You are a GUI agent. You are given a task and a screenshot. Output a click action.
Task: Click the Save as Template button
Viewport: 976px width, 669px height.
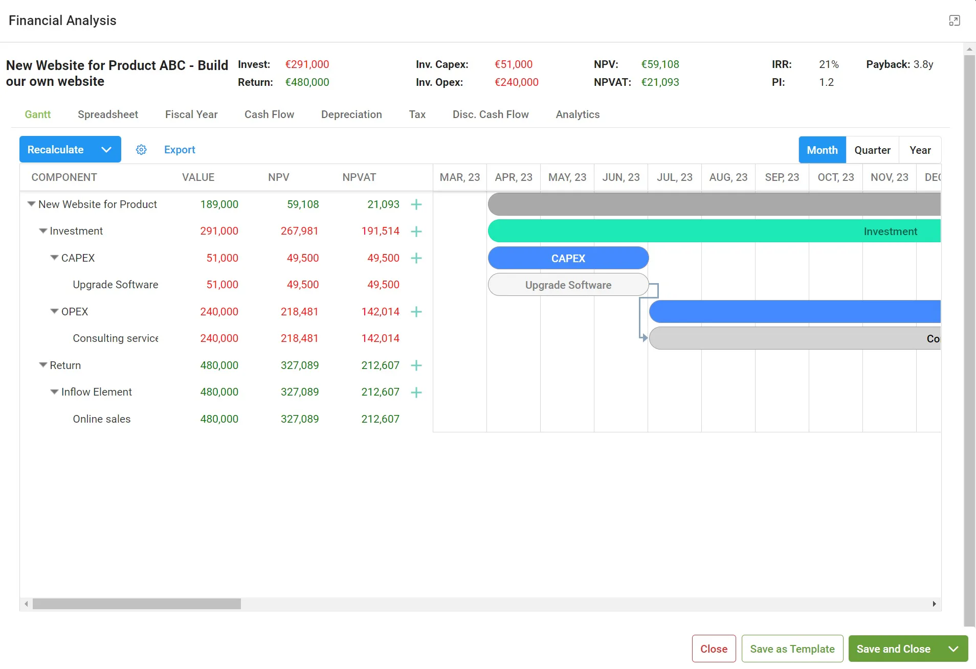click(x=792, y=649)
